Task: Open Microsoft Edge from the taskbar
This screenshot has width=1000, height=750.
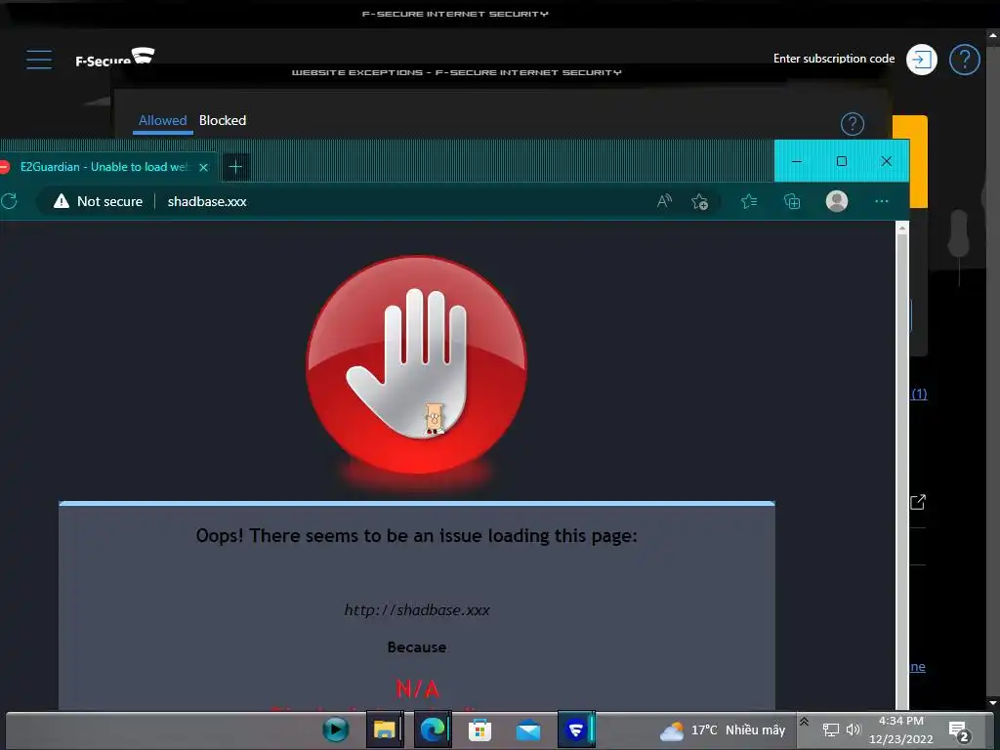Action: (x=433, y=729)
